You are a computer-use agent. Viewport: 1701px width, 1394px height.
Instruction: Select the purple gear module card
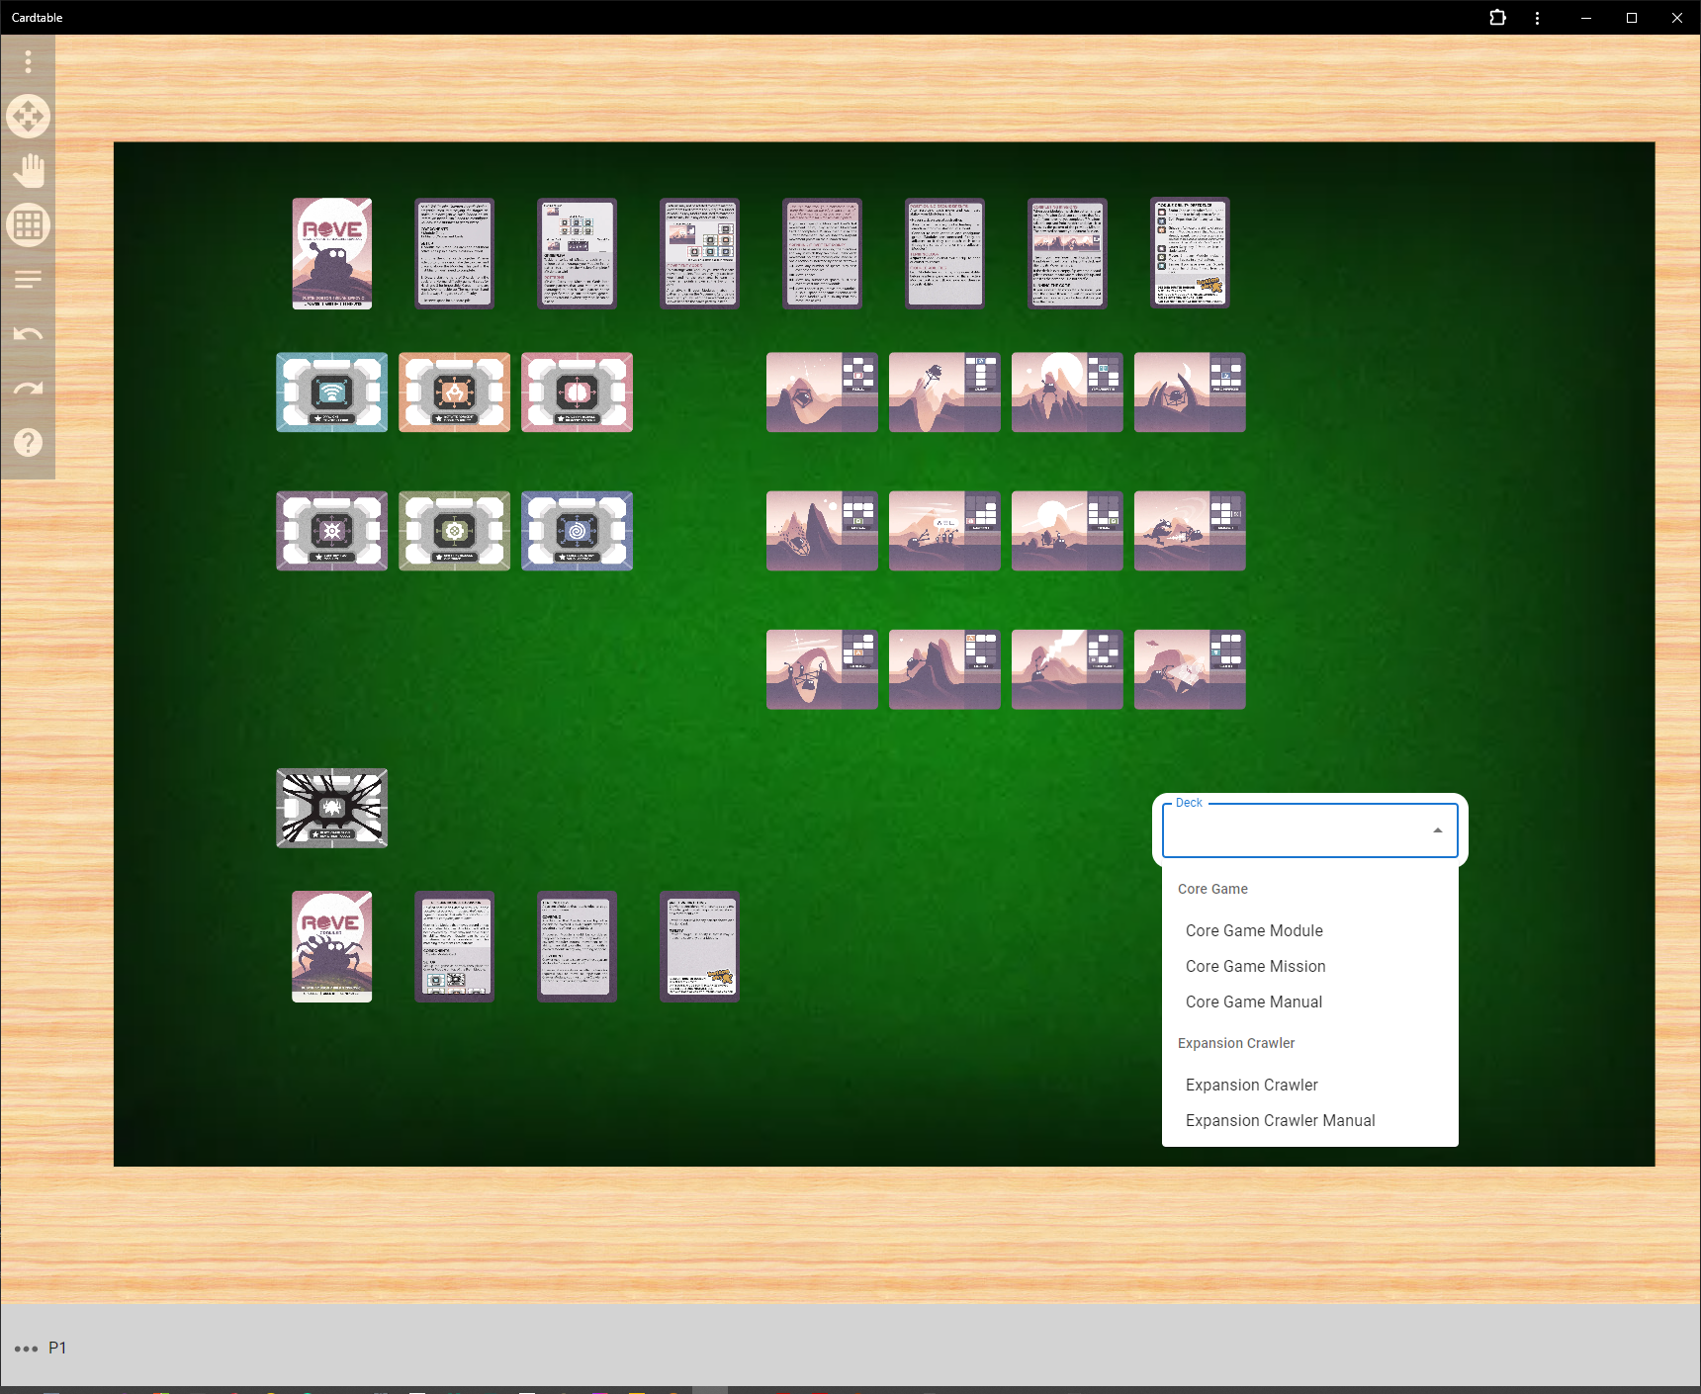coord(332,531)
